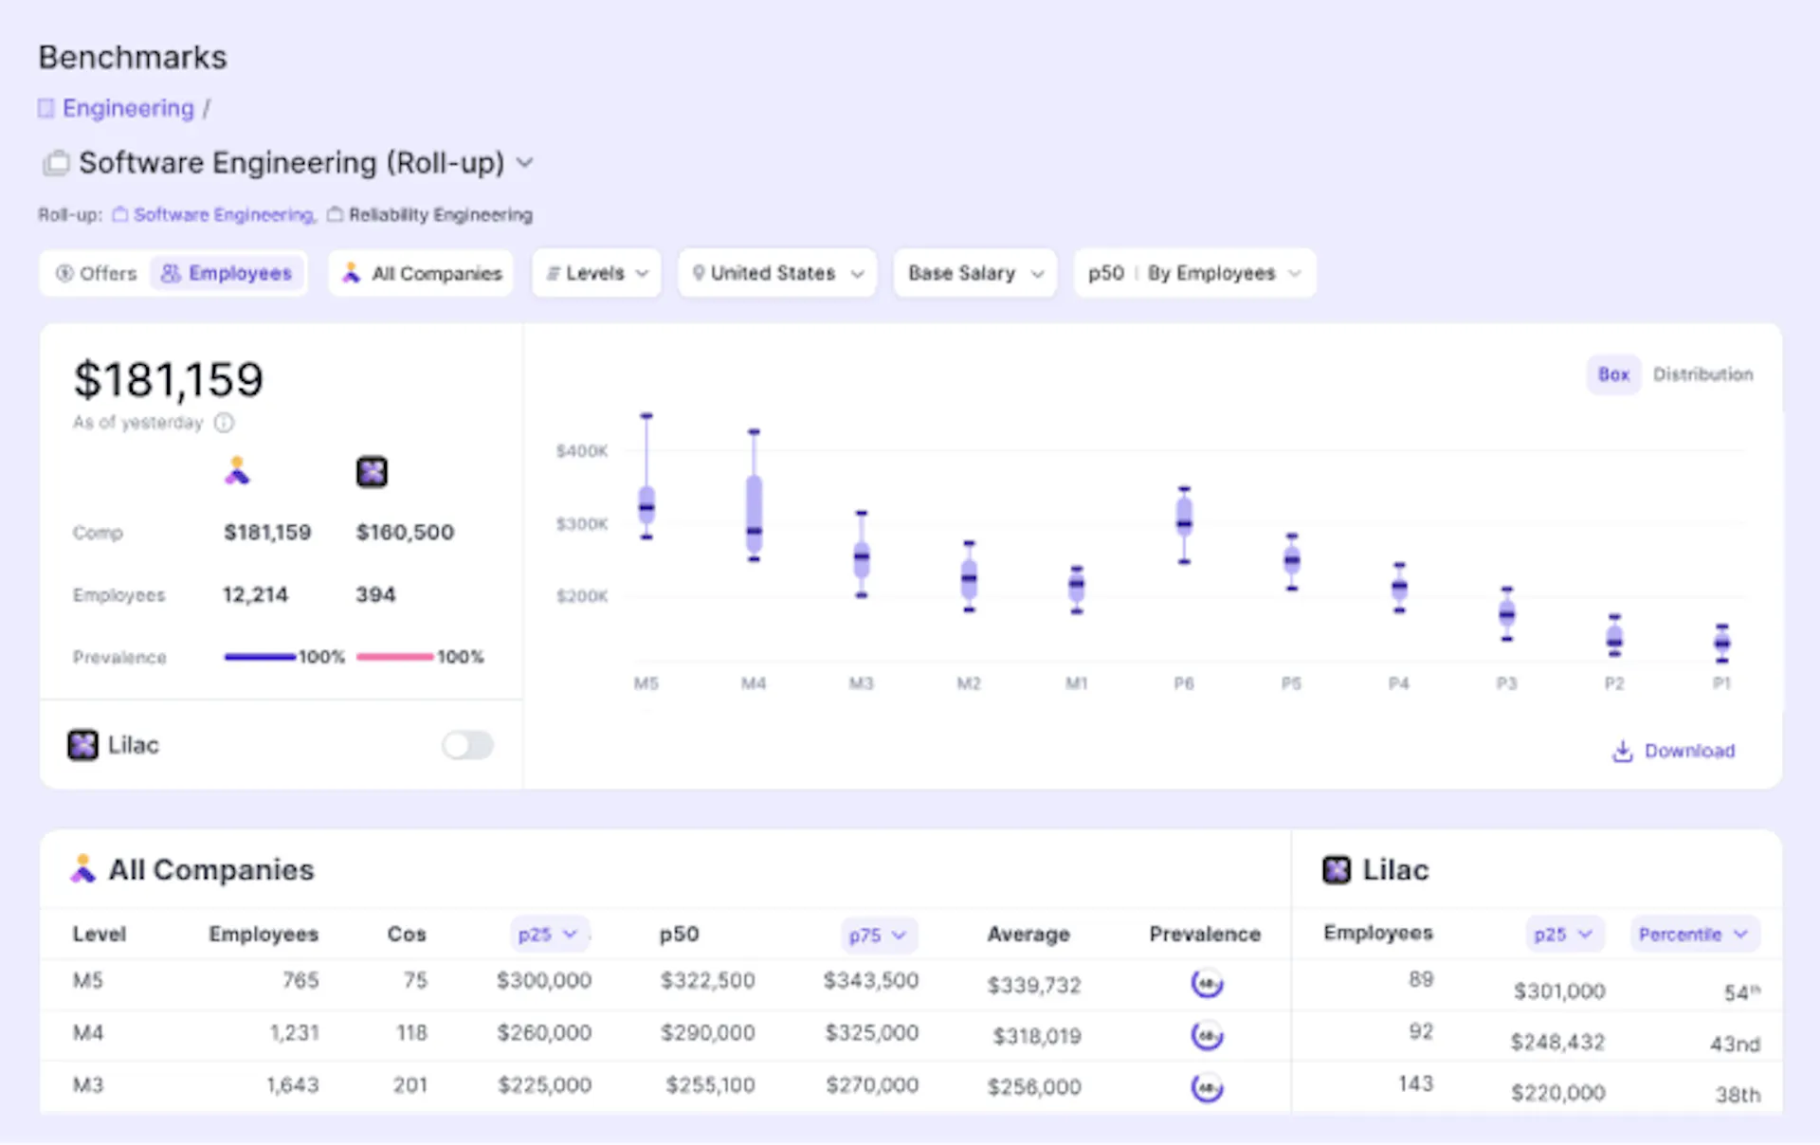Open the Levels dropdown
The height and width of the screenshot is (1145, 1820).
(x=596, y=274)
